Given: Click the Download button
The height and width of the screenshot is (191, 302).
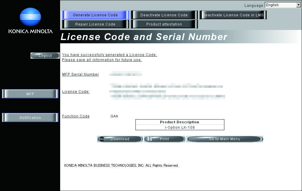Looking at the screenshot, I should point(120,139).
